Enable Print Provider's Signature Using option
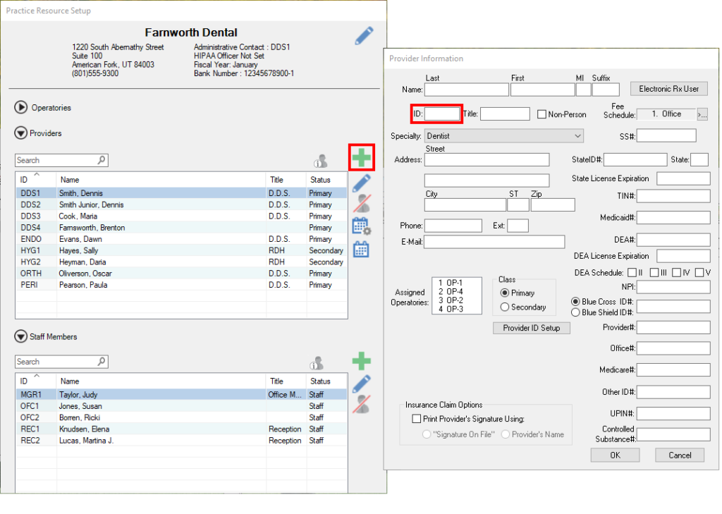The image size is (722, 514). [416, 417]
